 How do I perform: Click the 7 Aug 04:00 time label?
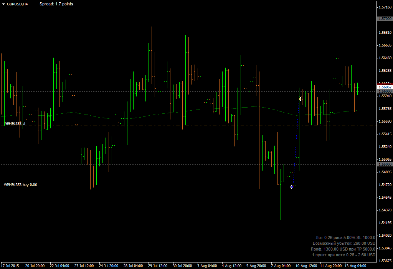[281, 266]
